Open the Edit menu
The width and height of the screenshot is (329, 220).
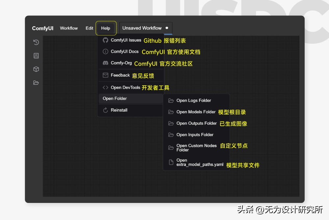[89, 28]
